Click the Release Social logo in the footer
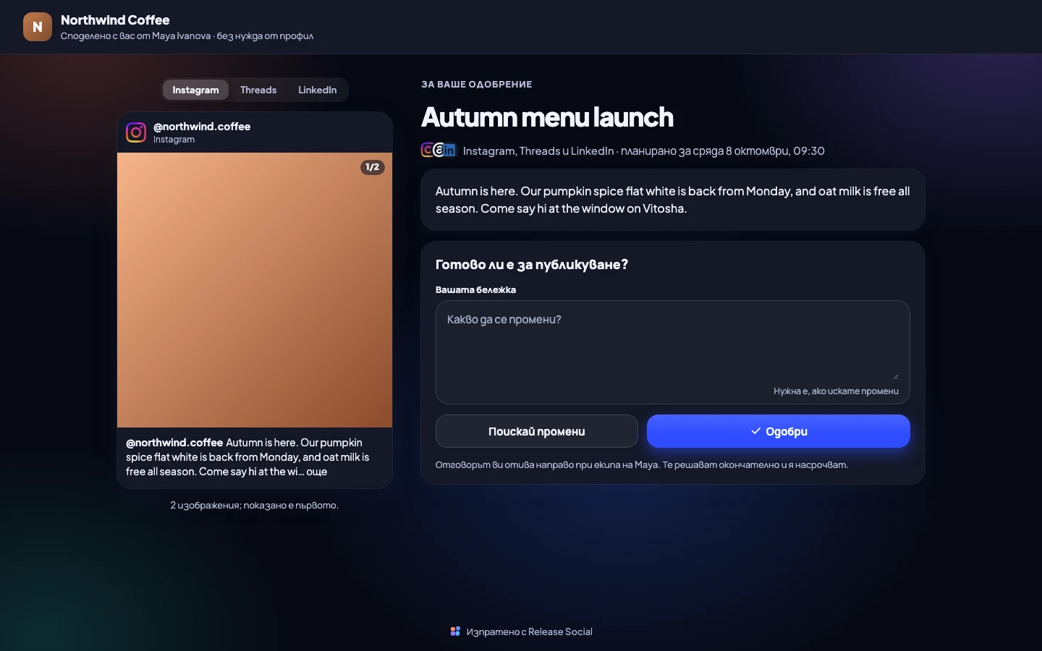The image size is (1042, 651). coord(455,631)
